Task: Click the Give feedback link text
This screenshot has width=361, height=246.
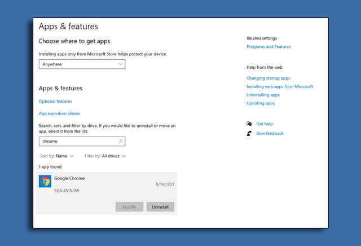Action: [270, 134]
